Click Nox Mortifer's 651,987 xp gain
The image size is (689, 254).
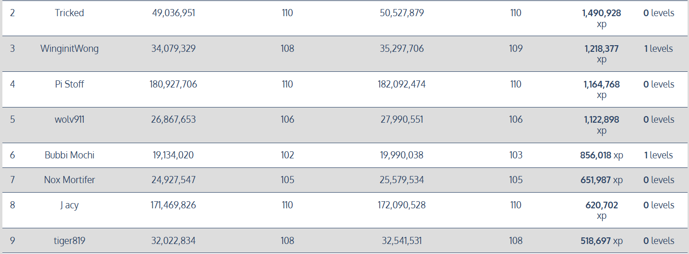(601, 180)
